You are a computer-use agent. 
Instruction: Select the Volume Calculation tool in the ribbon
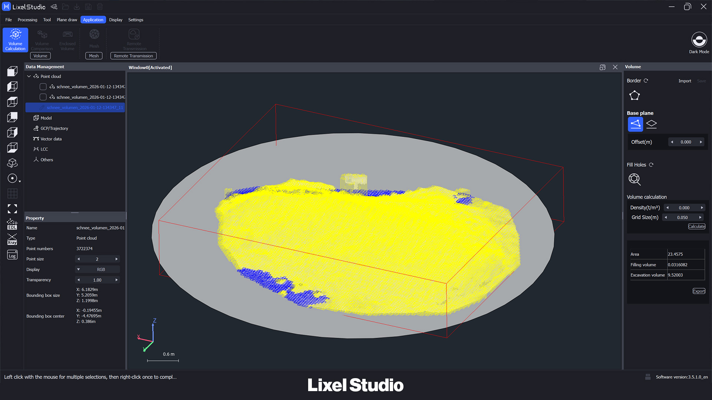point(15,40)
